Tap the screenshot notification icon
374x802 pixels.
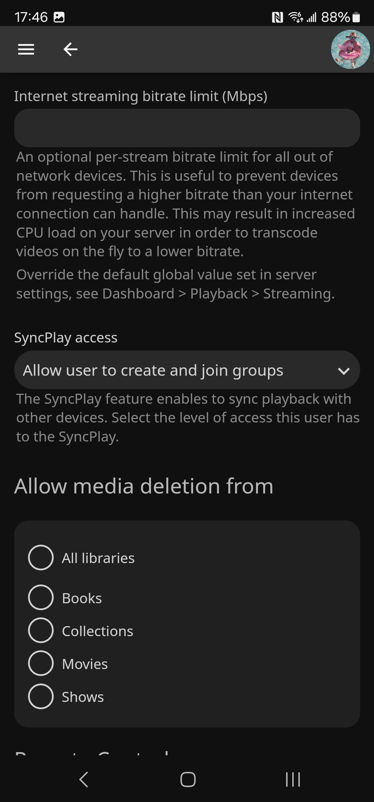pos(59,17)
